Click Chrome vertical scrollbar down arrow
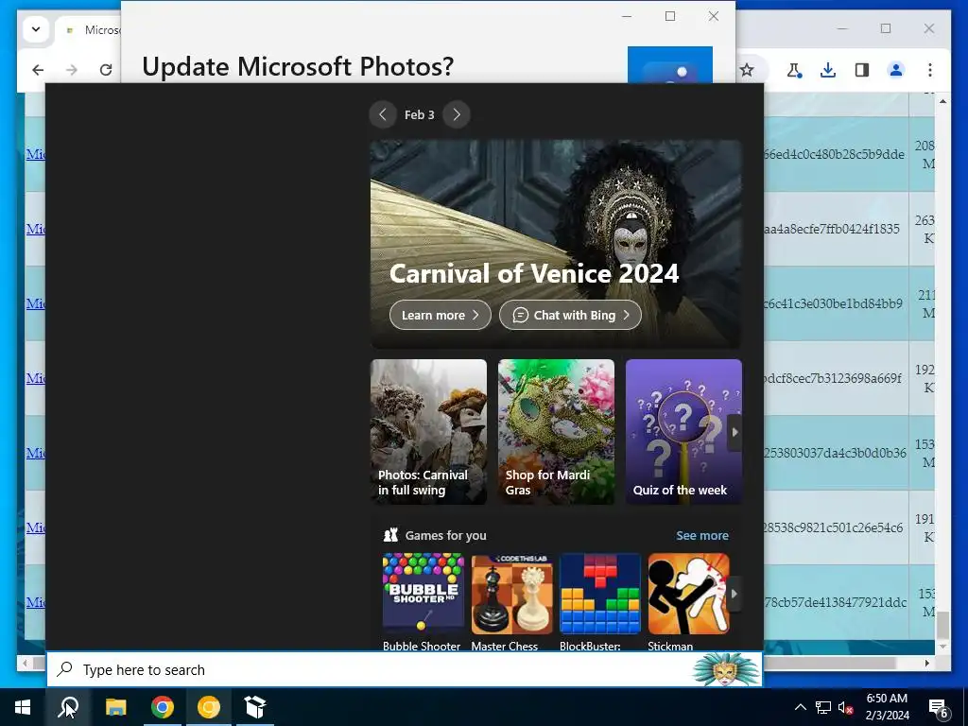The width and height of the screenshot is (968, 726). [x=942, y=647]
